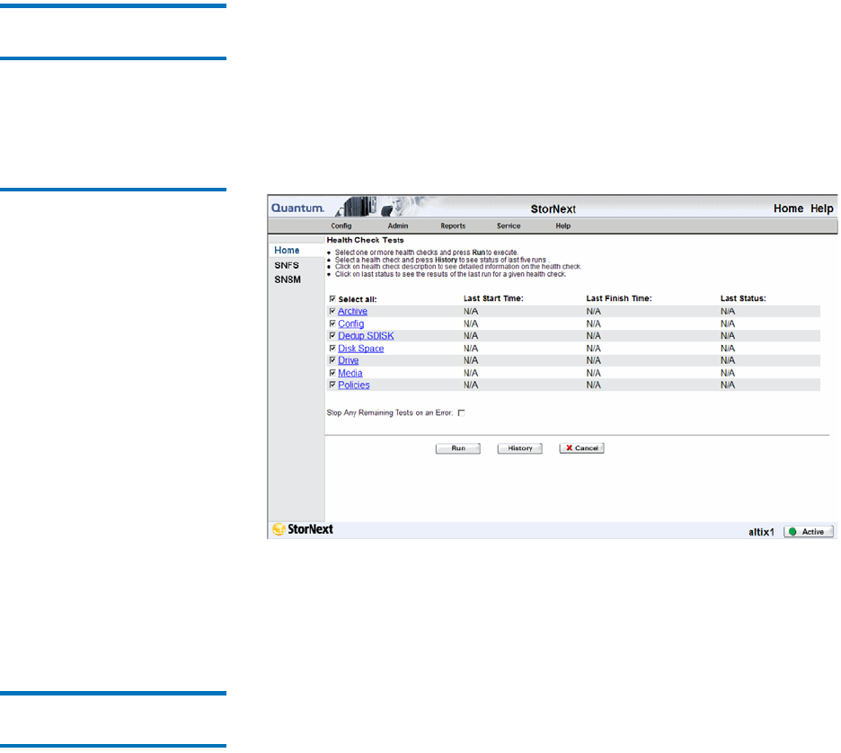This screenshot has height=753, width=841.
Task: Toggle the Select all checkbox
Action: pyautogui.click(x=332, y=298)
